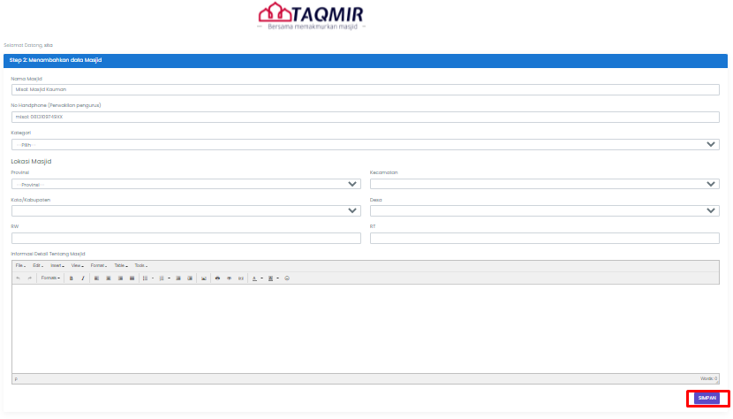The height and width of the screenshot is (419, 733).
Task: Click the undo icon in editor
Action: [18, 278]
